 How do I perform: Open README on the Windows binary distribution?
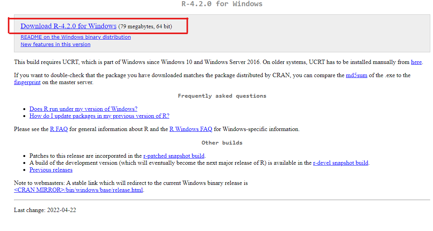[x=75, y=37]
